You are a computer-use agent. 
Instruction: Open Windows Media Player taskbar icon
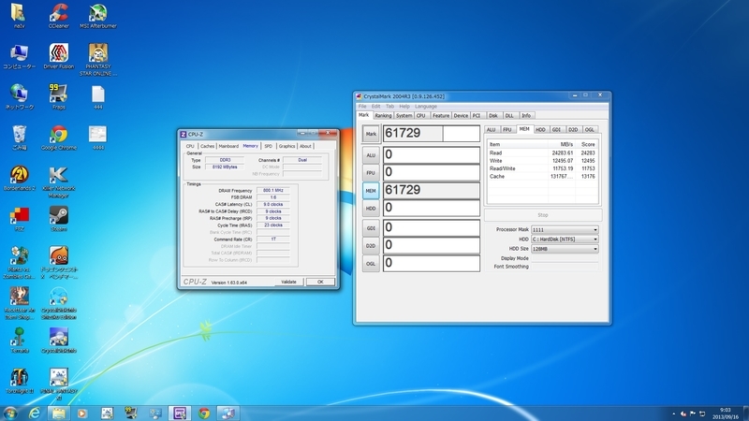tap(82, 413)
